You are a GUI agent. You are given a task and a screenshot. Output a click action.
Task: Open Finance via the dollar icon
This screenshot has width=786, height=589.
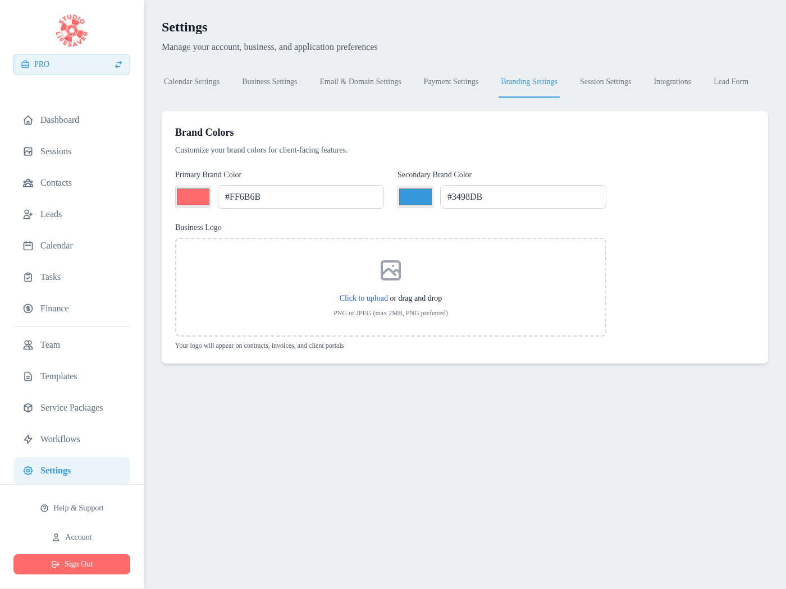click(x=28, y=308)
